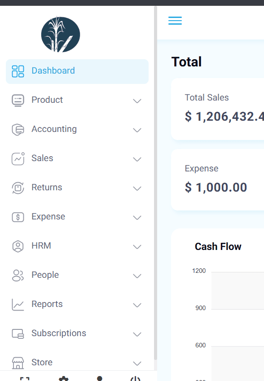Toggle the hamburger menu icon
The image size is (264, 381).
(175, 21)
